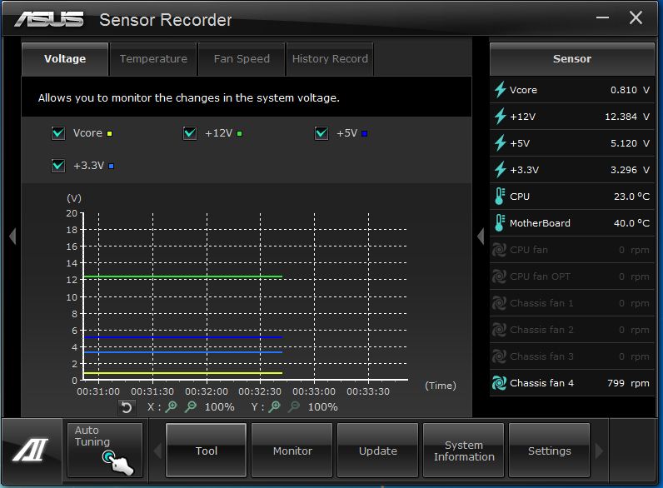Click the +3.3V light blue color swatch
Image resolution: width=663 pixels, height=488 pixels.
(112, 167)
